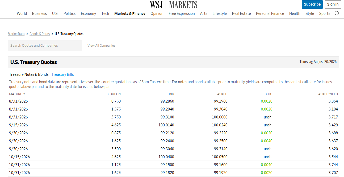The width and height of the screenshot is (344, 177).
Task: Open the Business menu item
Action: (39, 14)
